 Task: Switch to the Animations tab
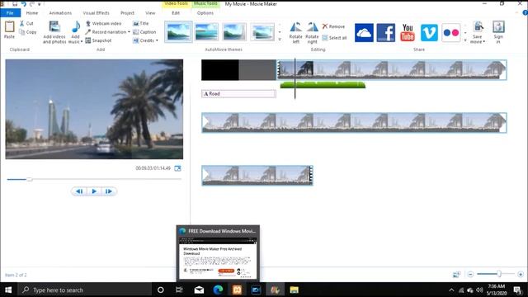click(x=60, y=13)
